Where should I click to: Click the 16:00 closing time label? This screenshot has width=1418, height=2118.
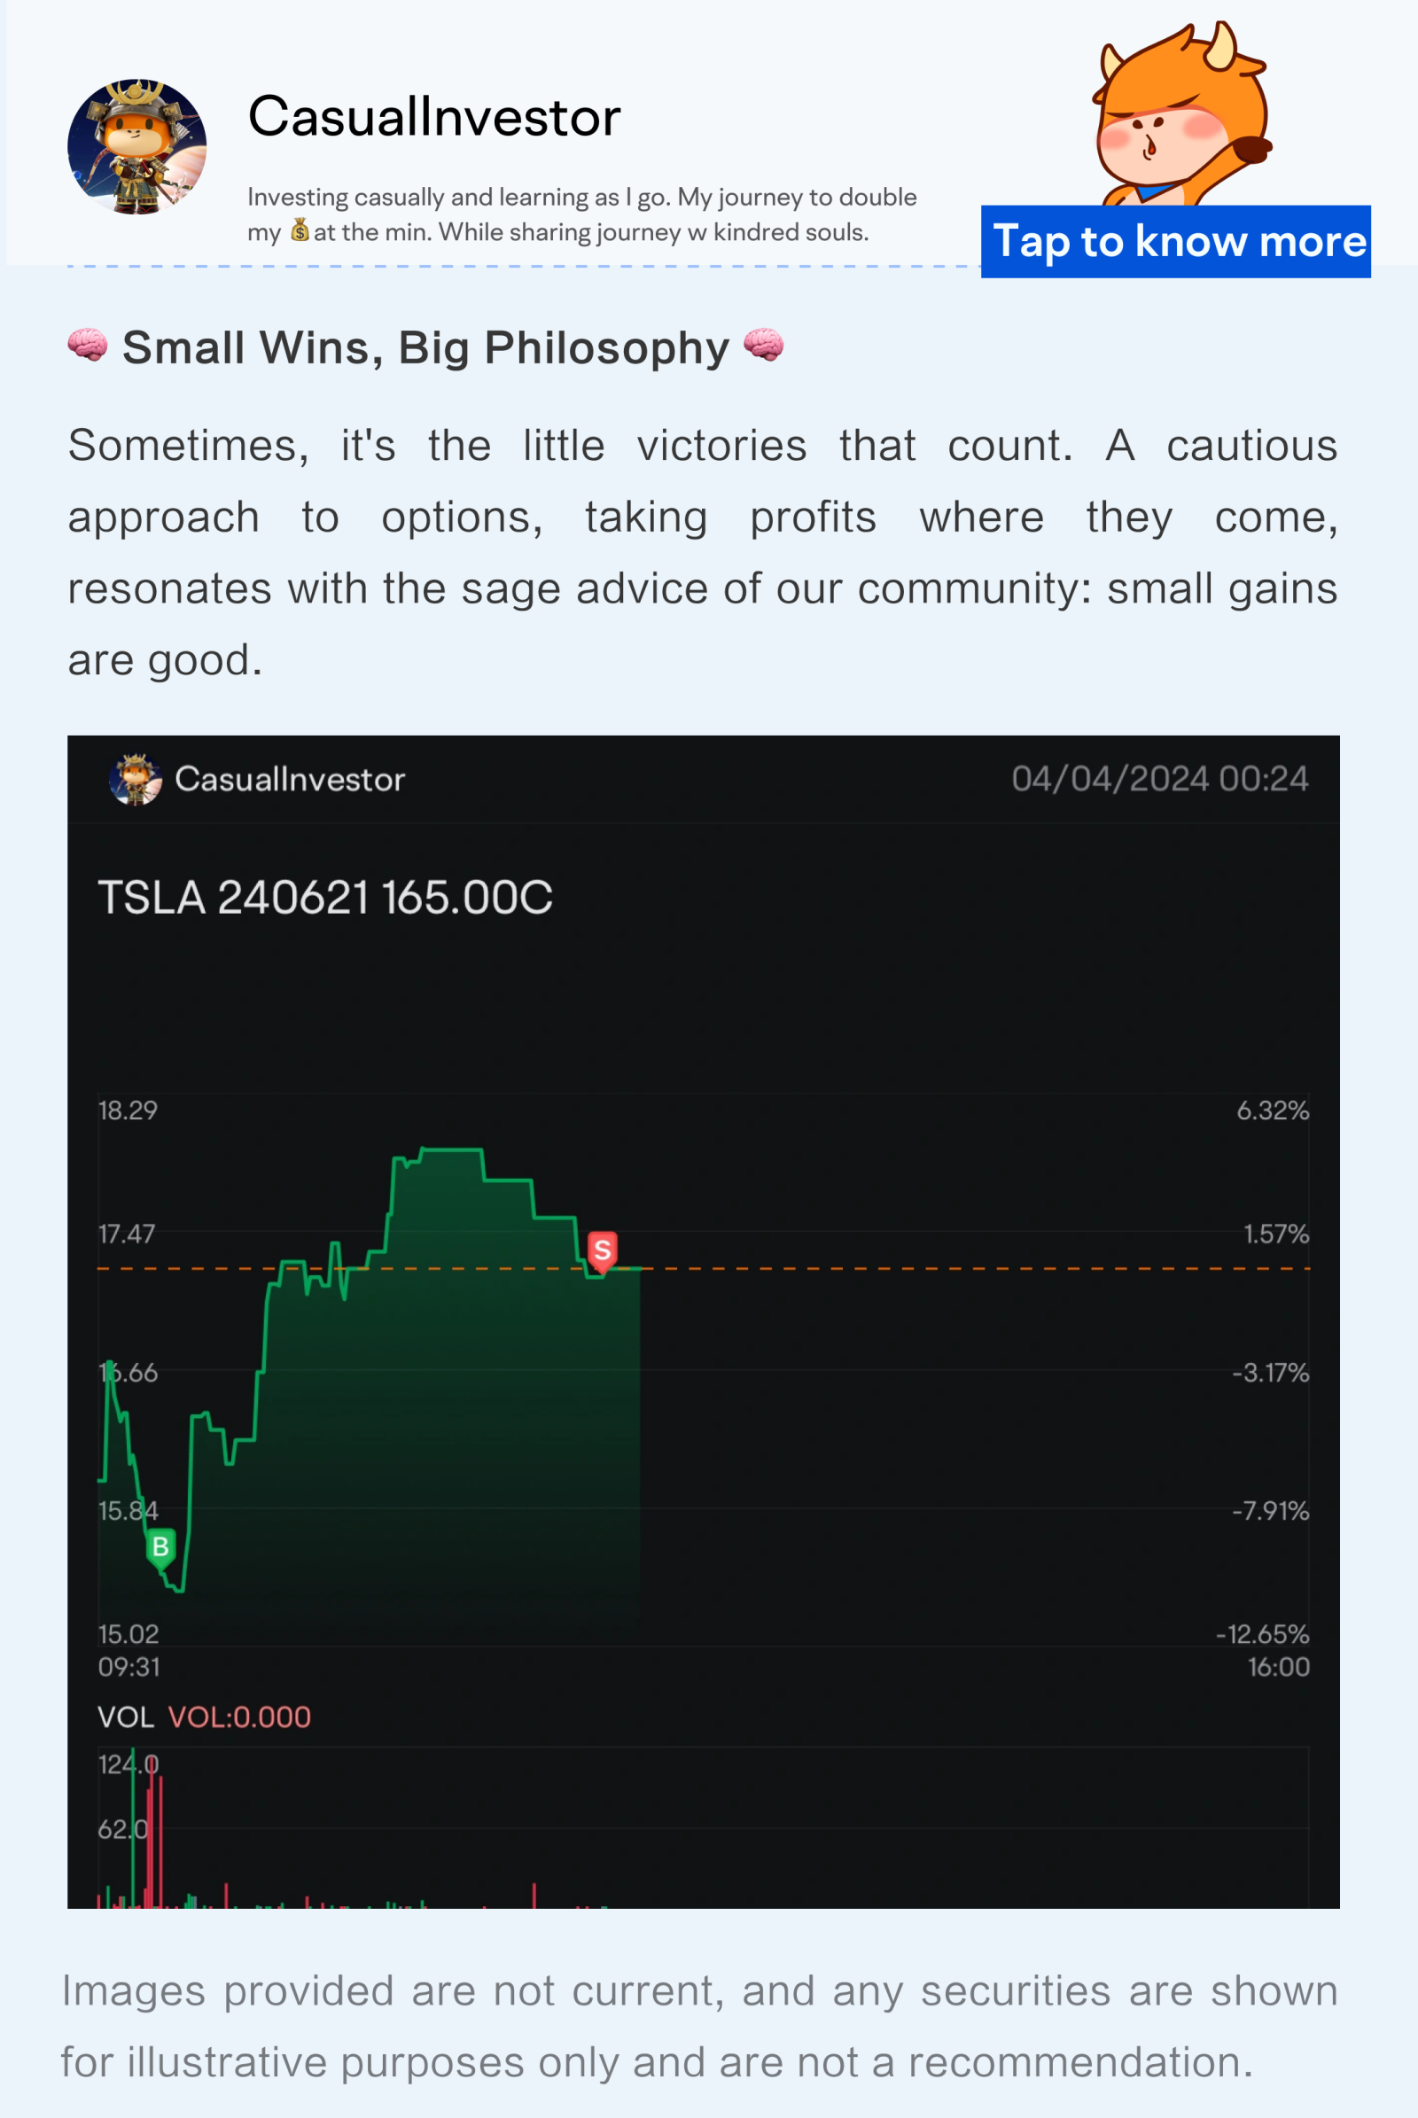1278,1667
